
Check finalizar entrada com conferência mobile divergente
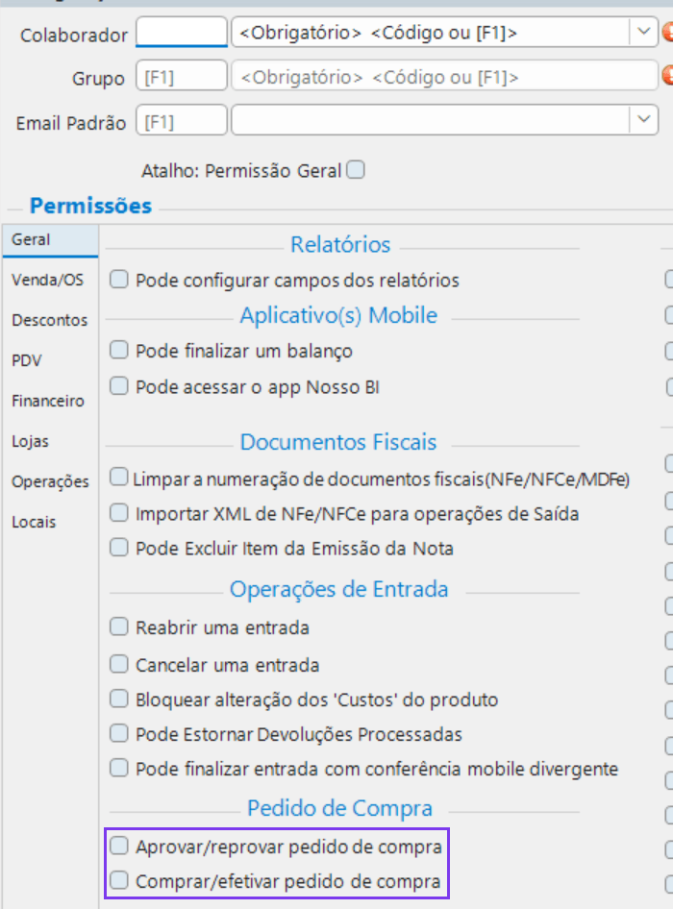point(119,768)
